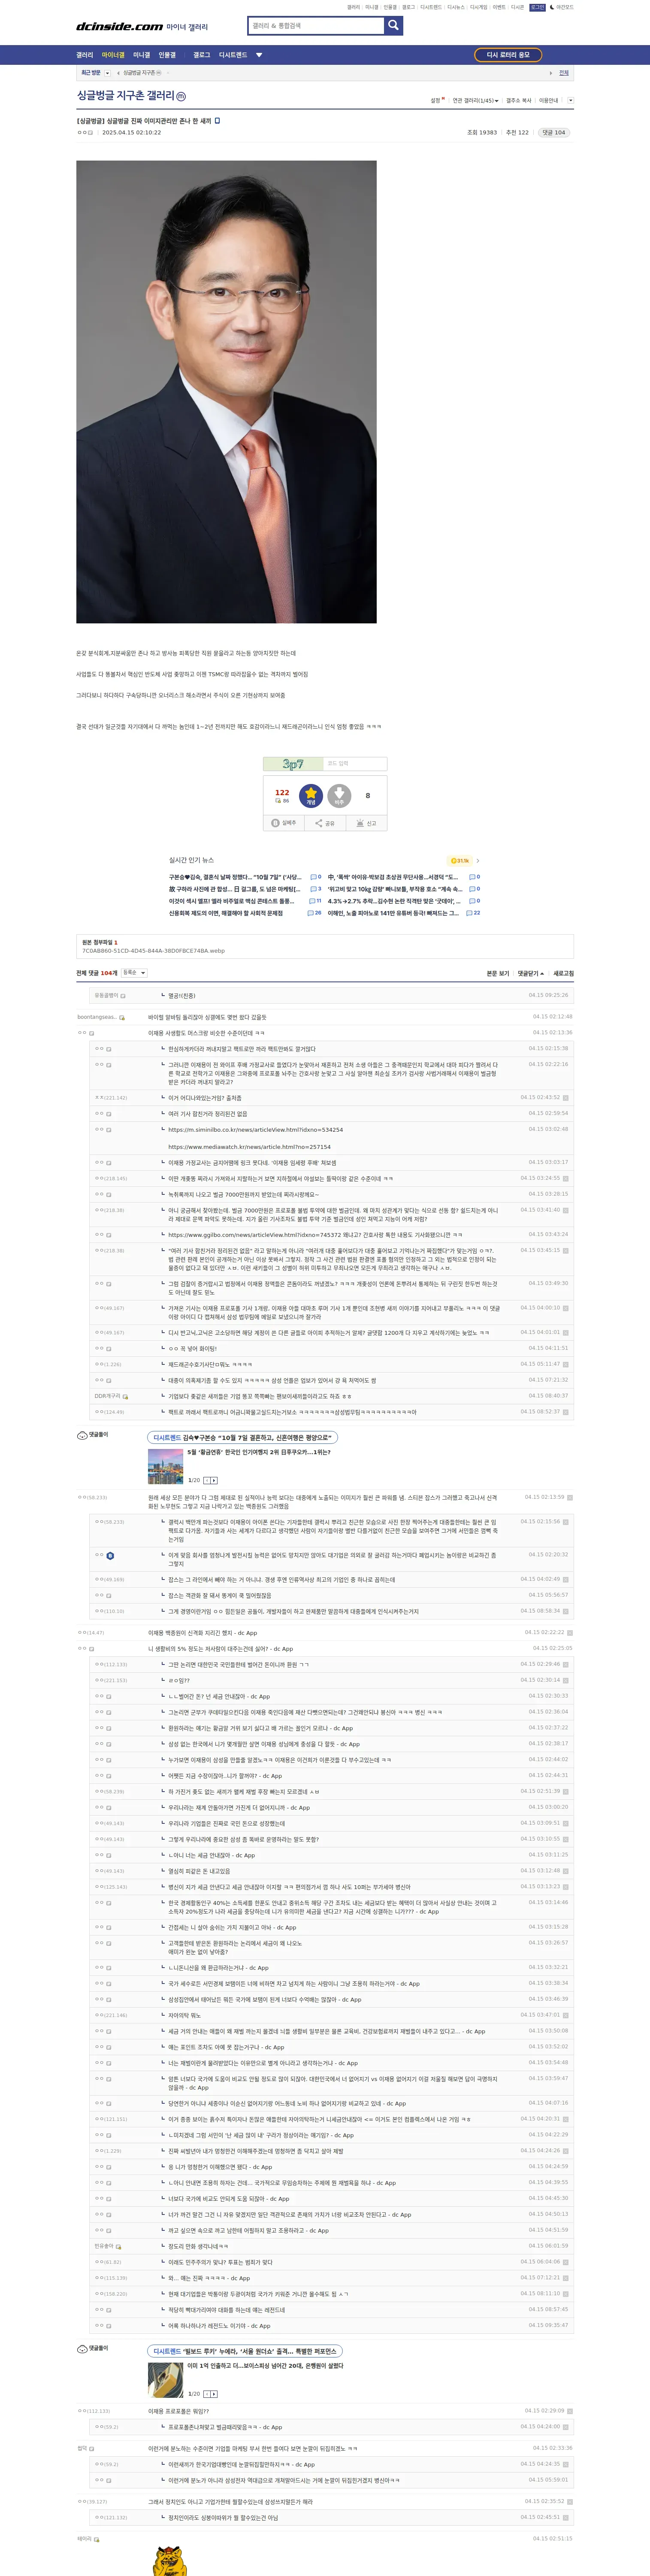Click the gray down-arrow 비추 button
Image resolution: width=650 pixels, height=2576 pixels.
(339, 795)
